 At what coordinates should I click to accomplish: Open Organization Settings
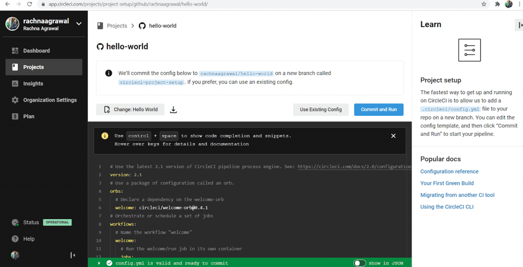(50, 100)
